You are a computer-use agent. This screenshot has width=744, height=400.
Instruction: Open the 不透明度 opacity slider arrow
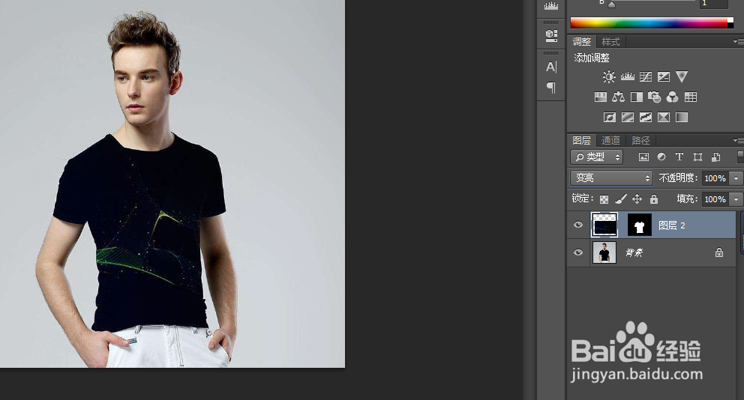click(736, 178)
